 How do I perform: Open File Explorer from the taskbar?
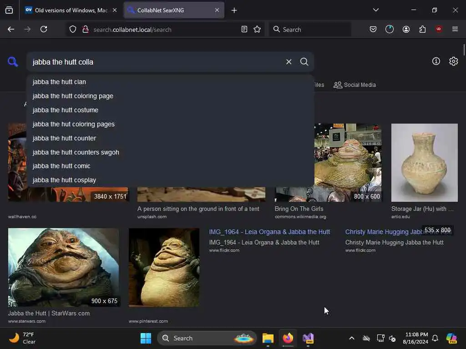click(x=268, y=338)
